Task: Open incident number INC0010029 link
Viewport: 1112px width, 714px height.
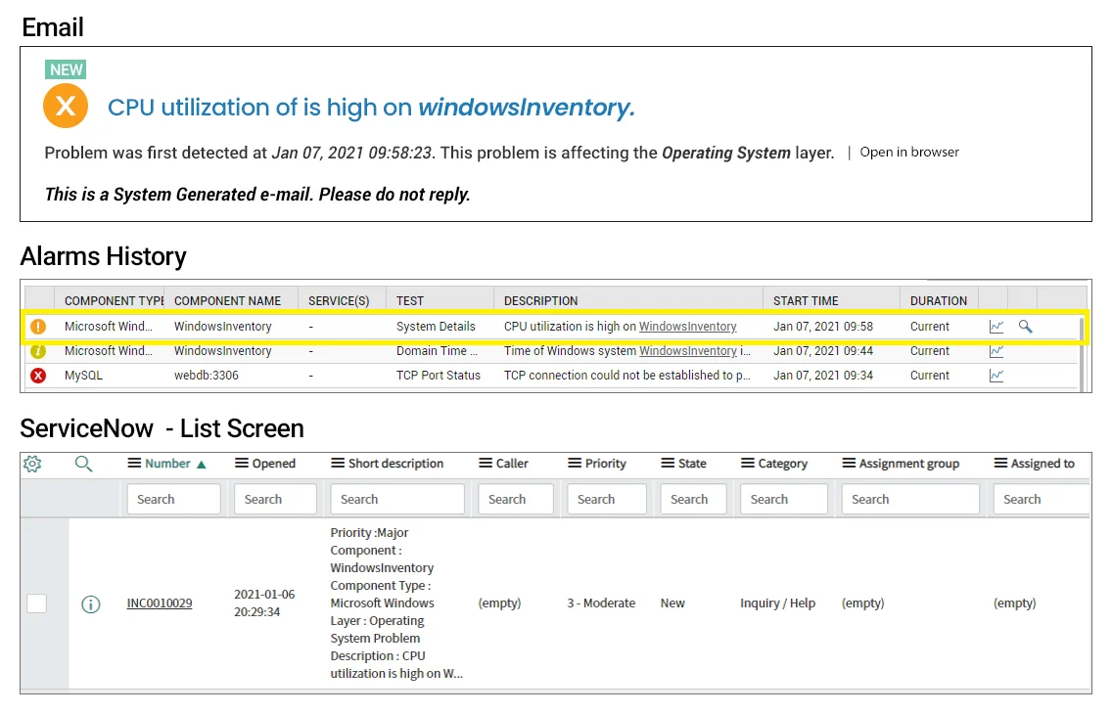Action: 160,603
